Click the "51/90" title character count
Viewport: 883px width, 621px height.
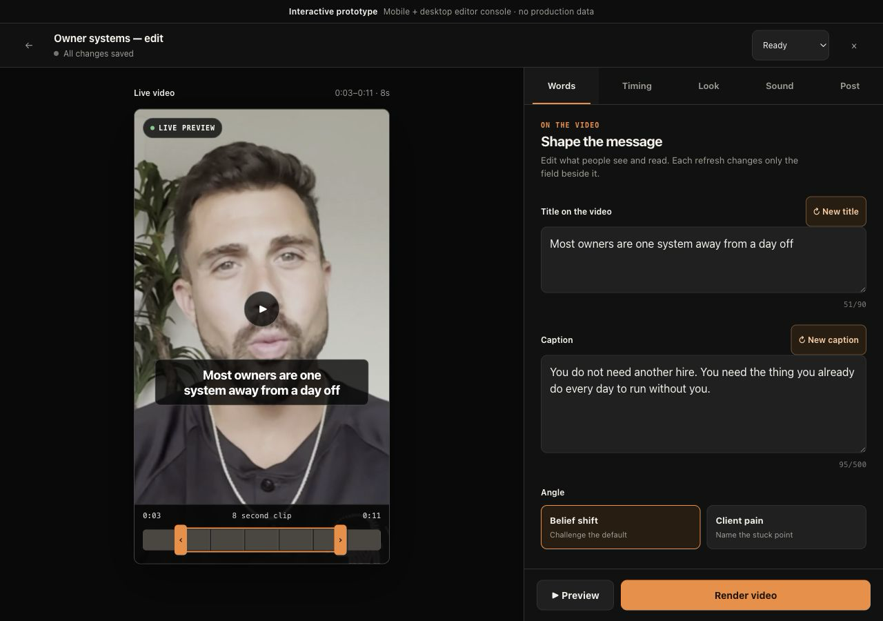tap(855, 304)
